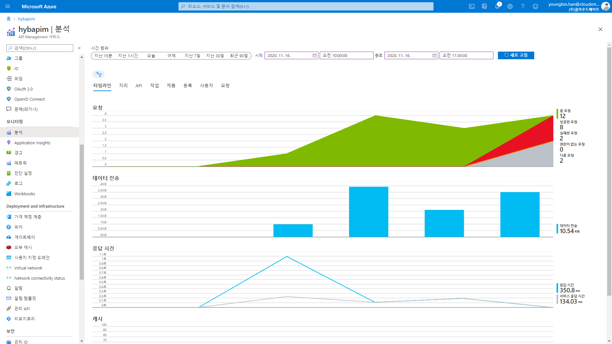
Task: Select the 최근 90일 time range
Action: (x=239, y=56)
